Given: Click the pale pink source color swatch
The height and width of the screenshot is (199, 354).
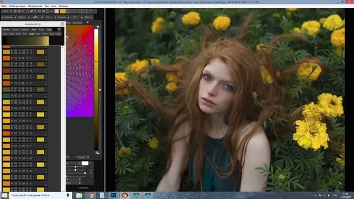Looking at the screenshot, I should [x=56, y=11].
